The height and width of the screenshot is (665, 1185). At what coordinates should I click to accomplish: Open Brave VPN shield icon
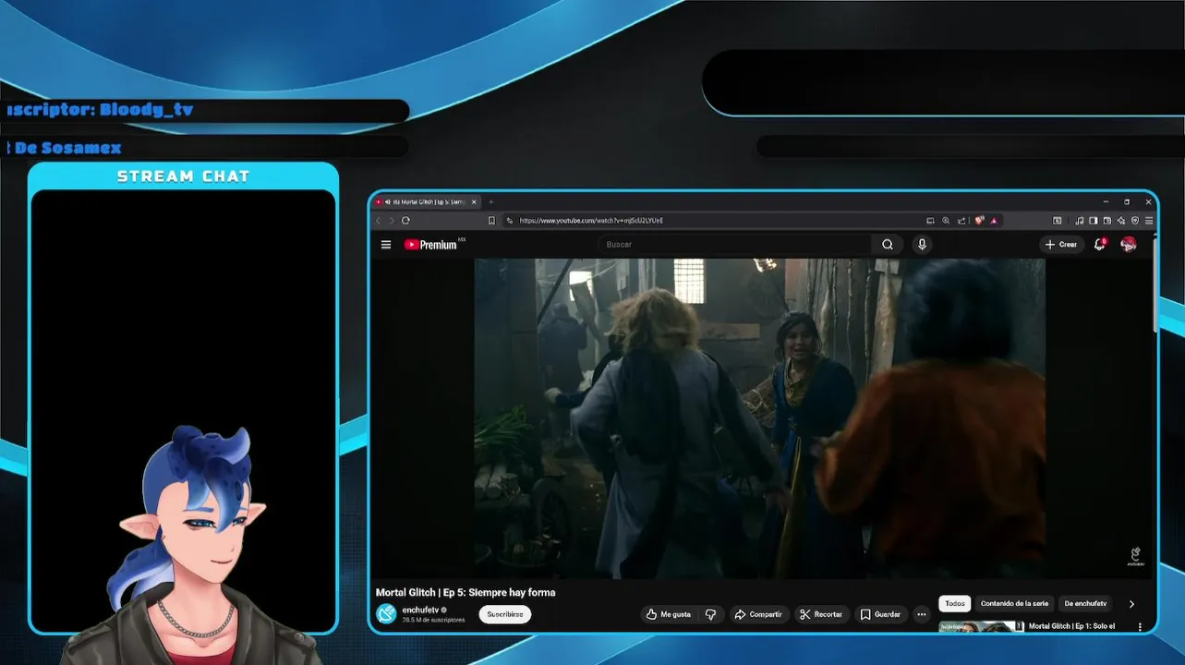coord(1135,221)
